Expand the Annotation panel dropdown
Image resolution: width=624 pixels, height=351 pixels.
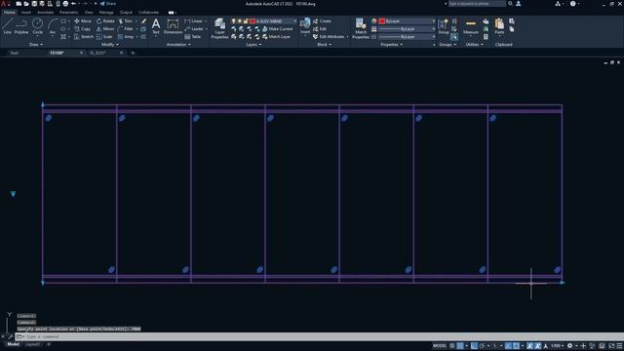178,45
